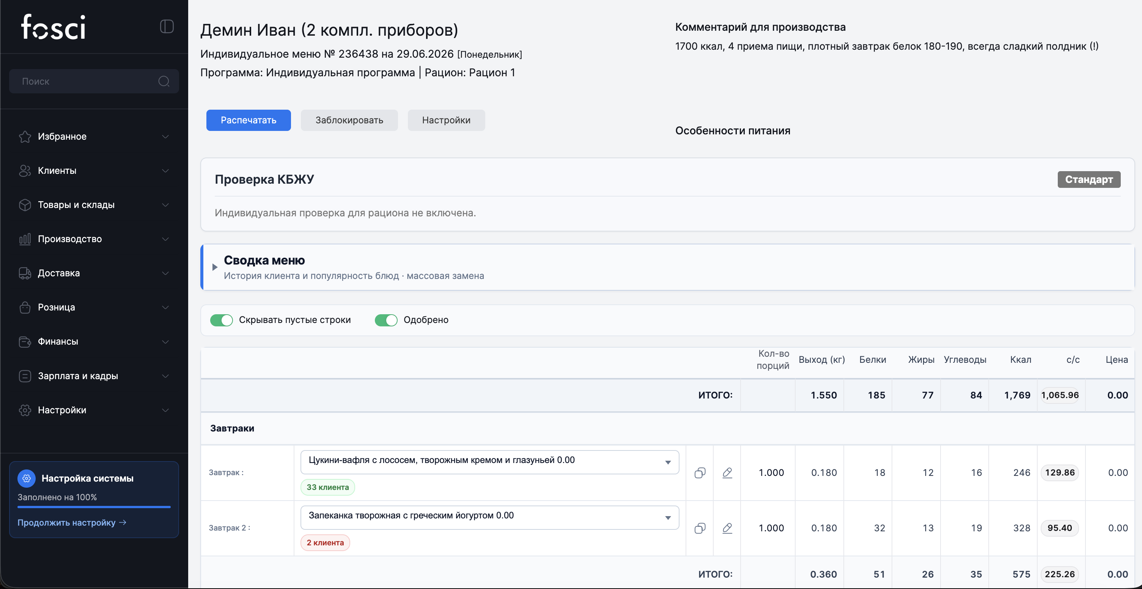
Task: Toggle the Одобрено switch
Action: pyautogui.click(x=386, y=320)
